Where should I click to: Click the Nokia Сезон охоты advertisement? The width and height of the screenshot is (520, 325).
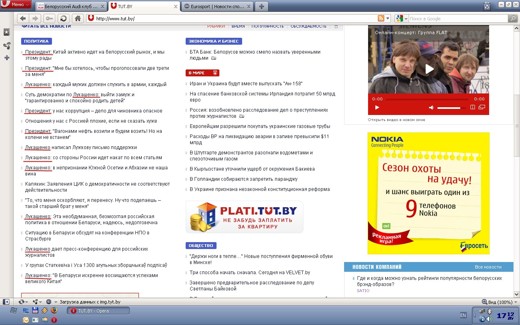[428, 193]
